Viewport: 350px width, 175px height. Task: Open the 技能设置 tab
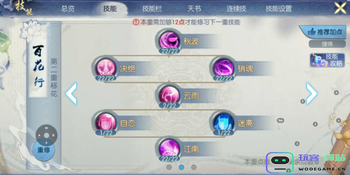point(279,9)
